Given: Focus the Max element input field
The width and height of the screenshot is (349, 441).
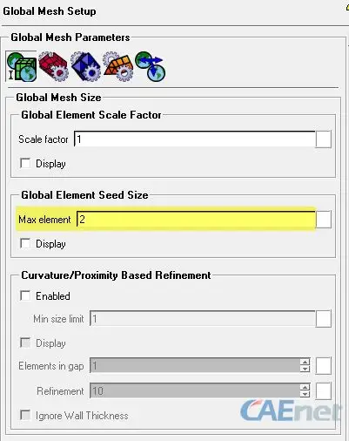Looking at the screenshot, I should [x=196, y=220].
